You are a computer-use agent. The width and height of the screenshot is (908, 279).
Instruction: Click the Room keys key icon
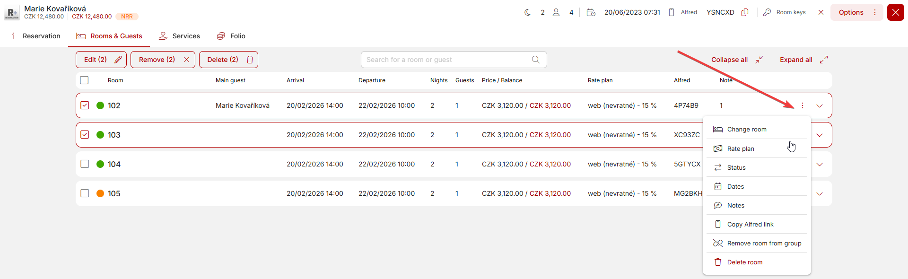click(x=767, y=12)
